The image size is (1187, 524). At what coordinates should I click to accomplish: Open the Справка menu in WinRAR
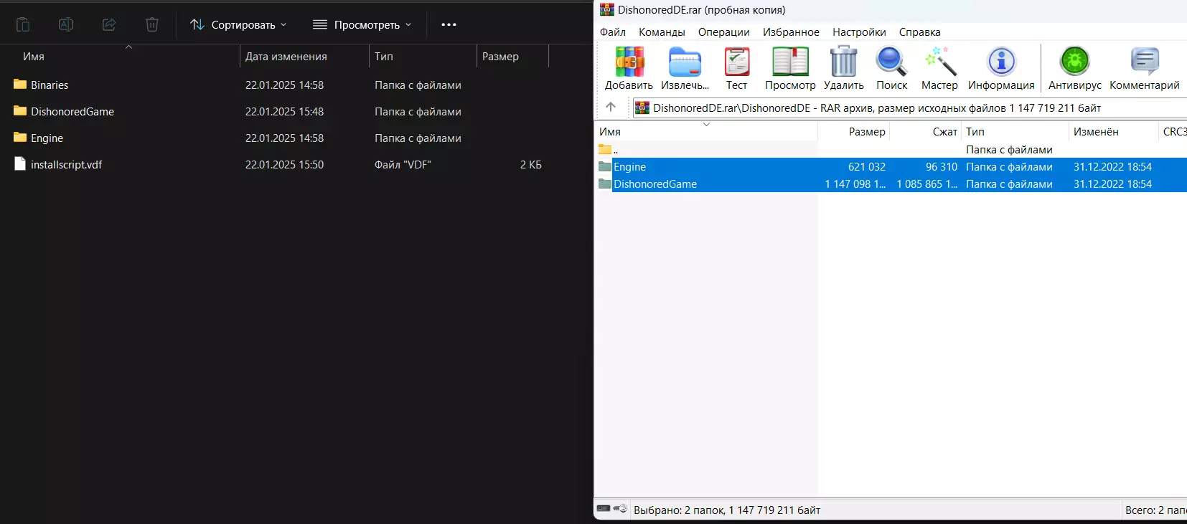point(919,32)
